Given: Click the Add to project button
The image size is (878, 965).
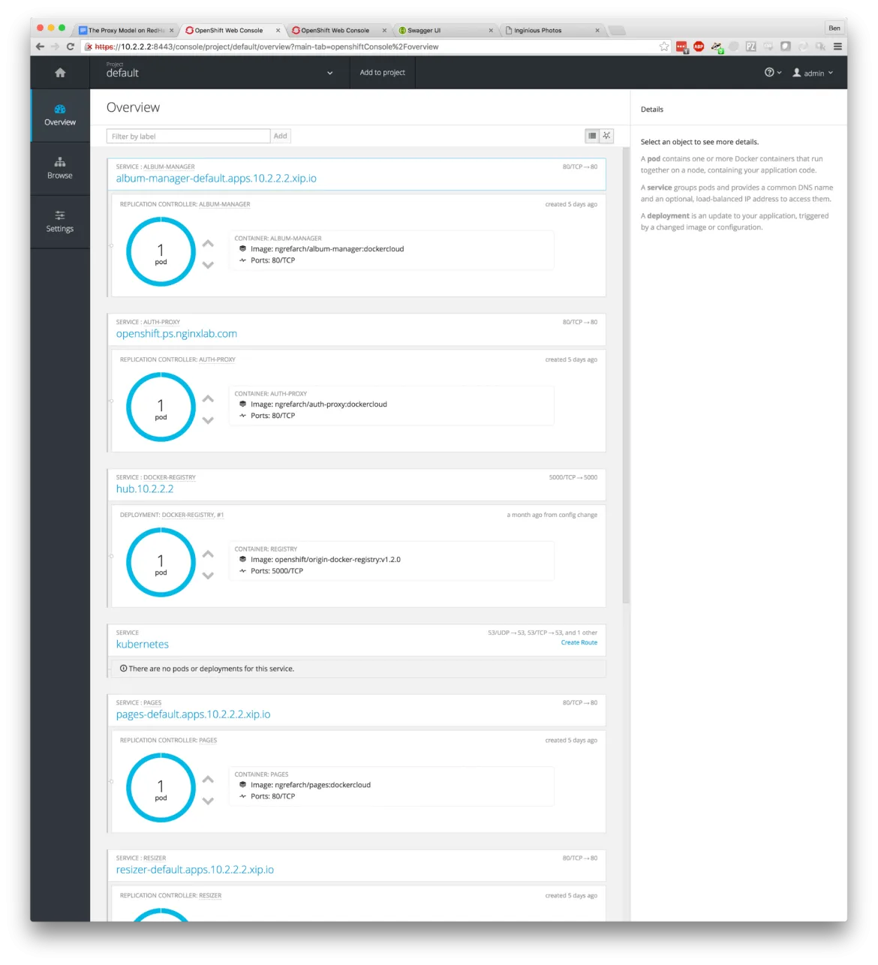Looking at the screenshot, I should (382, 72).
